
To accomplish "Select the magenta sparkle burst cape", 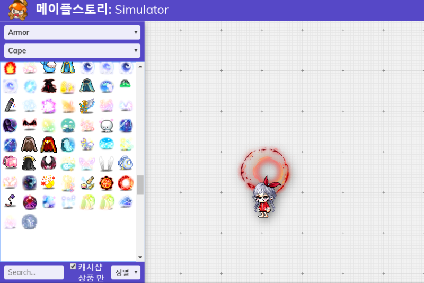I will [49, 105].
